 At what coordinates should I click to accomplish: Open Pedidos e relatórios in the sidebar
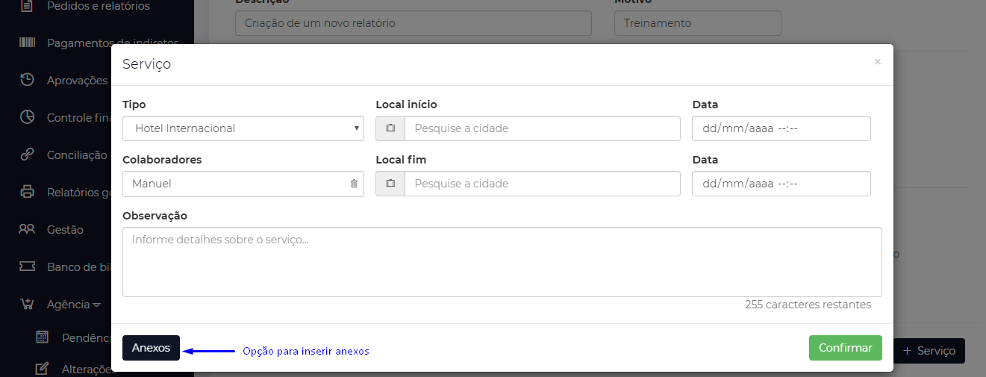98,6
